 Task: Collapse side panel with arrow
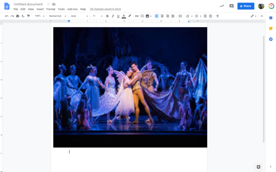click(270, 166)
